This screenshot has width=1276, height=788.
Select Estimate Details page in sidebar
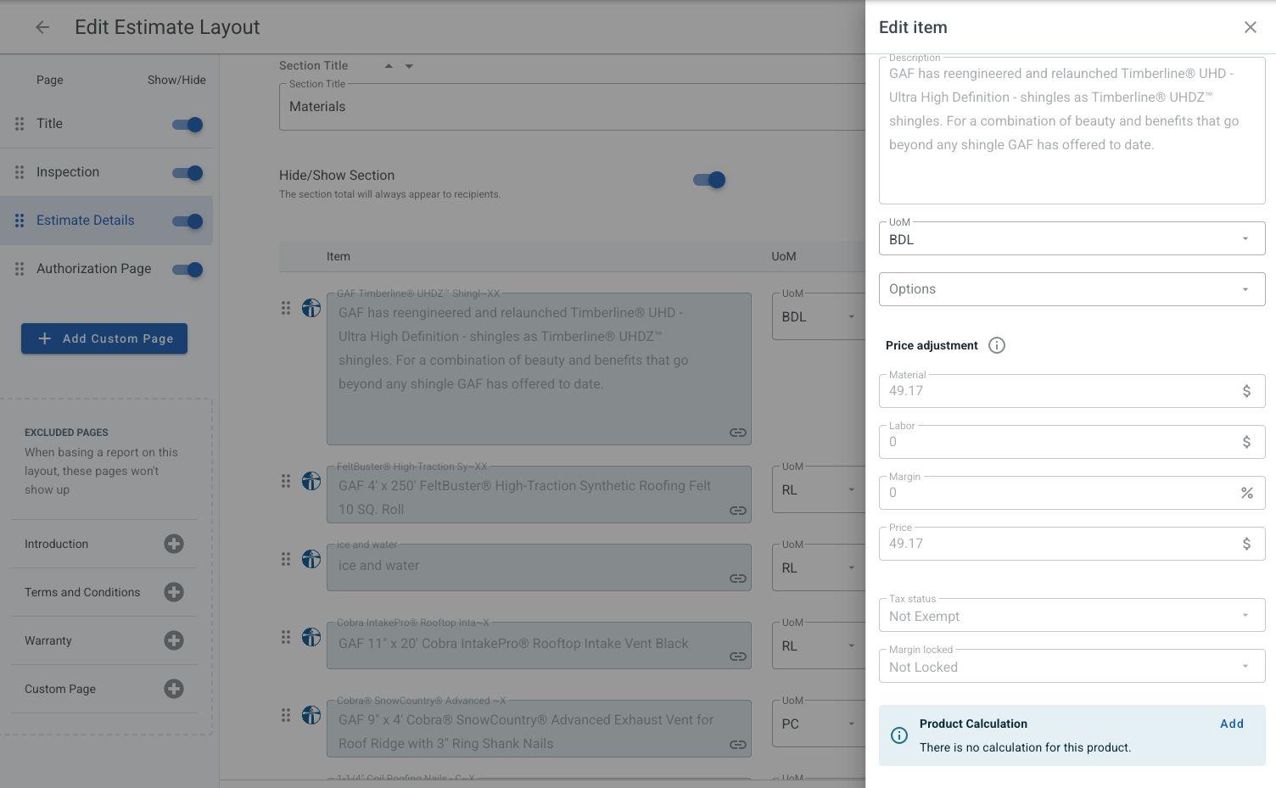(x=86, y=221)
